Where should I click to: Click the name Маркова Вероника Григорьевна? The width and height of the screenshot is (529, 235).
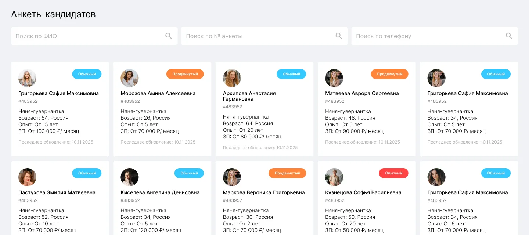pos(263,192)
